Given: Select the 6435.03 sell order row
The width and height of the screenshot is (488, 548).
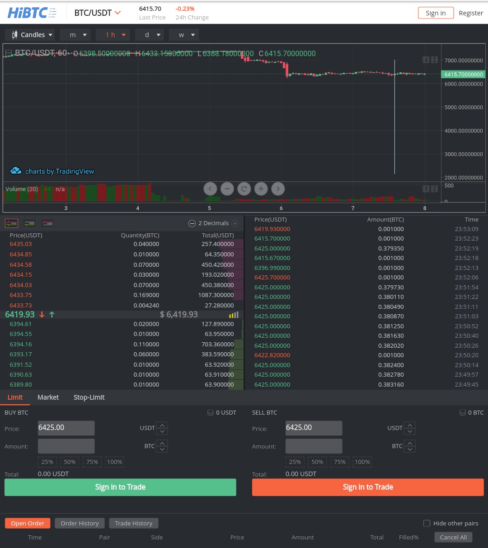Looking at the screenshot, I should [122, 244].
